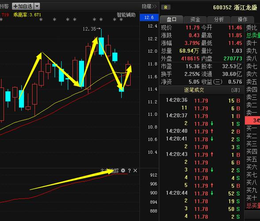The height and width of the screenshot is (221, 260).
Task: Click the 涨幅 value 3.79%
Action: pyautogui.click(x=192, y=43)
